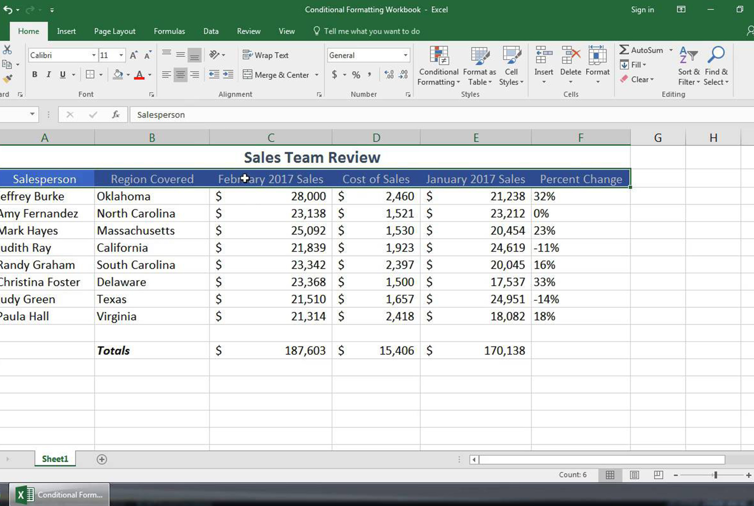The width and height of the screenshot is (754, 506).
Task: Click Sign in link
Action: (x=642, y=10)
